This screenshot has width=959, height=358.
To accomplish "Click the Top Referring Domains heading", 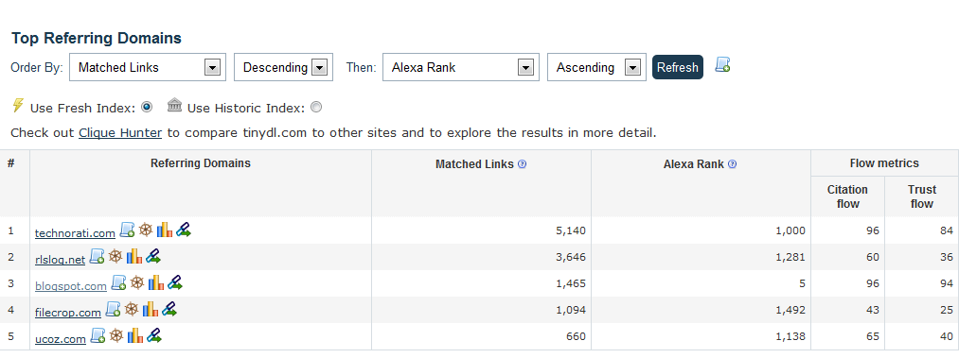I will pos(97,38).
